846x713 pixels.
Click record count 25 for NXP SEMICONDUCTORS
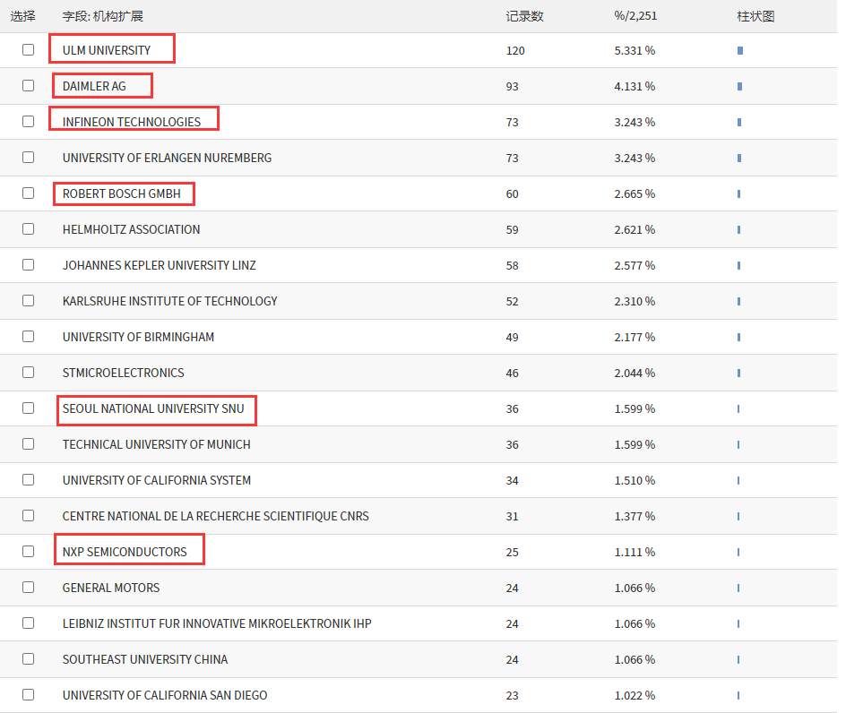(512, 553)
